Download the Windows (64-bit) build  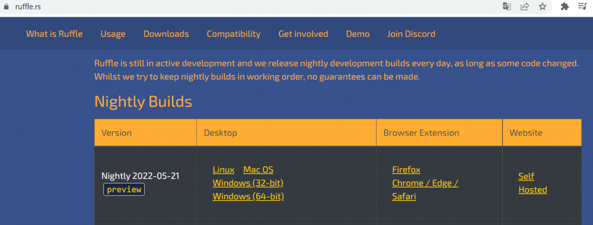point(248,197)
